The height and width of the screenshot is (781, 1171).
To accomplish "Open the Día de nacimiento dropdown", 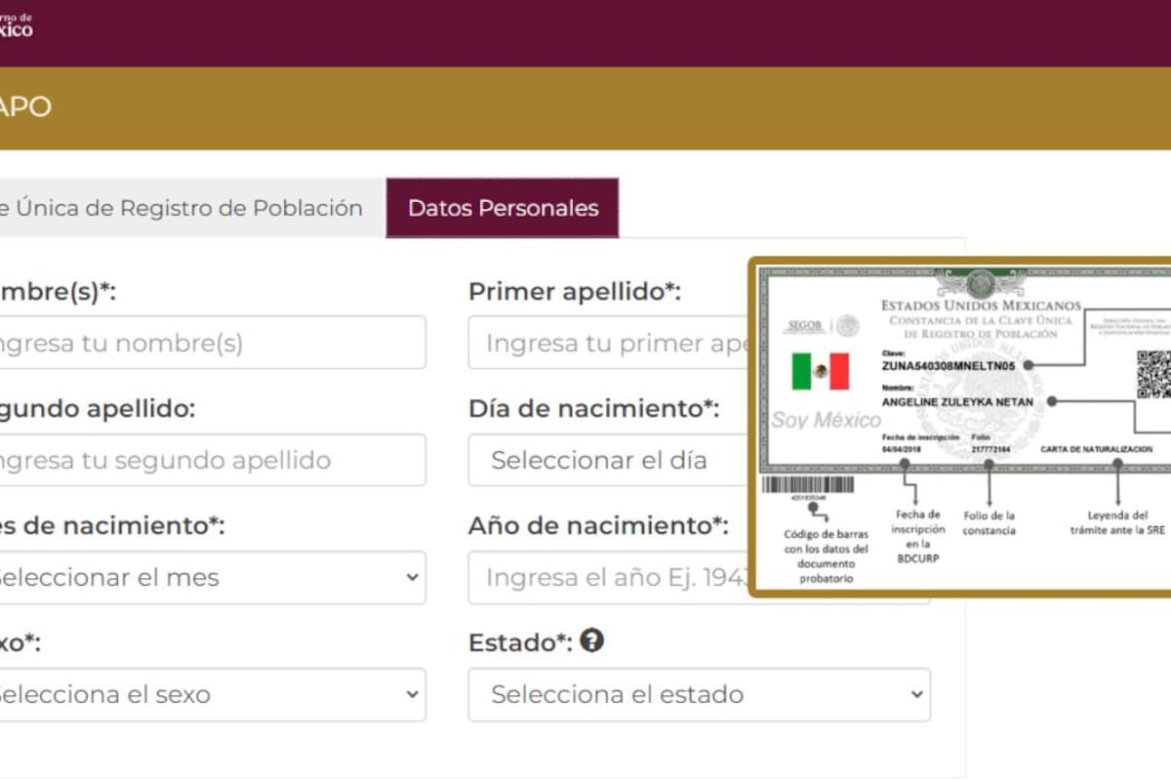I will pos(605,460).
